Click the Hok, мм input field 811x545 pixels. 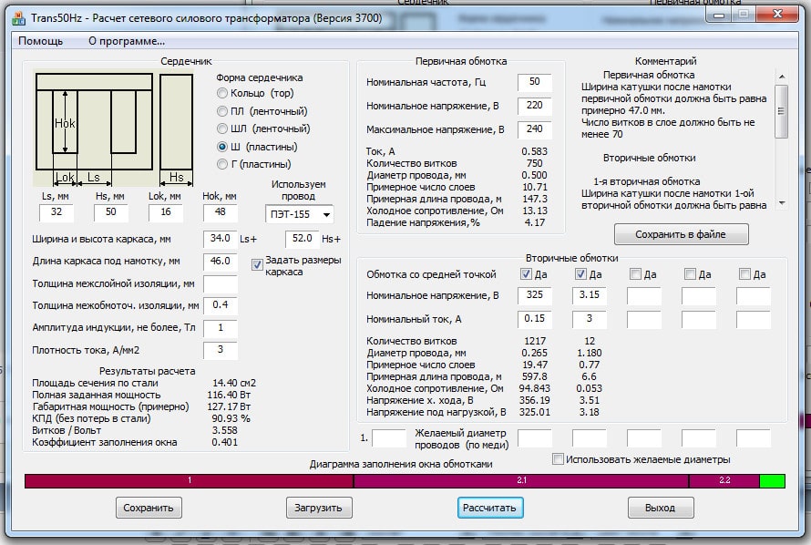click(221, 212)
